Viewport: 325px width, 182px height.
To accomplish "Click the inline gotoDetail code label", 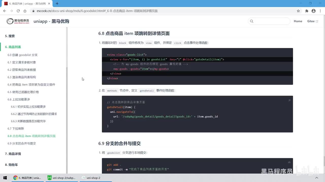I will click(147, 90).
